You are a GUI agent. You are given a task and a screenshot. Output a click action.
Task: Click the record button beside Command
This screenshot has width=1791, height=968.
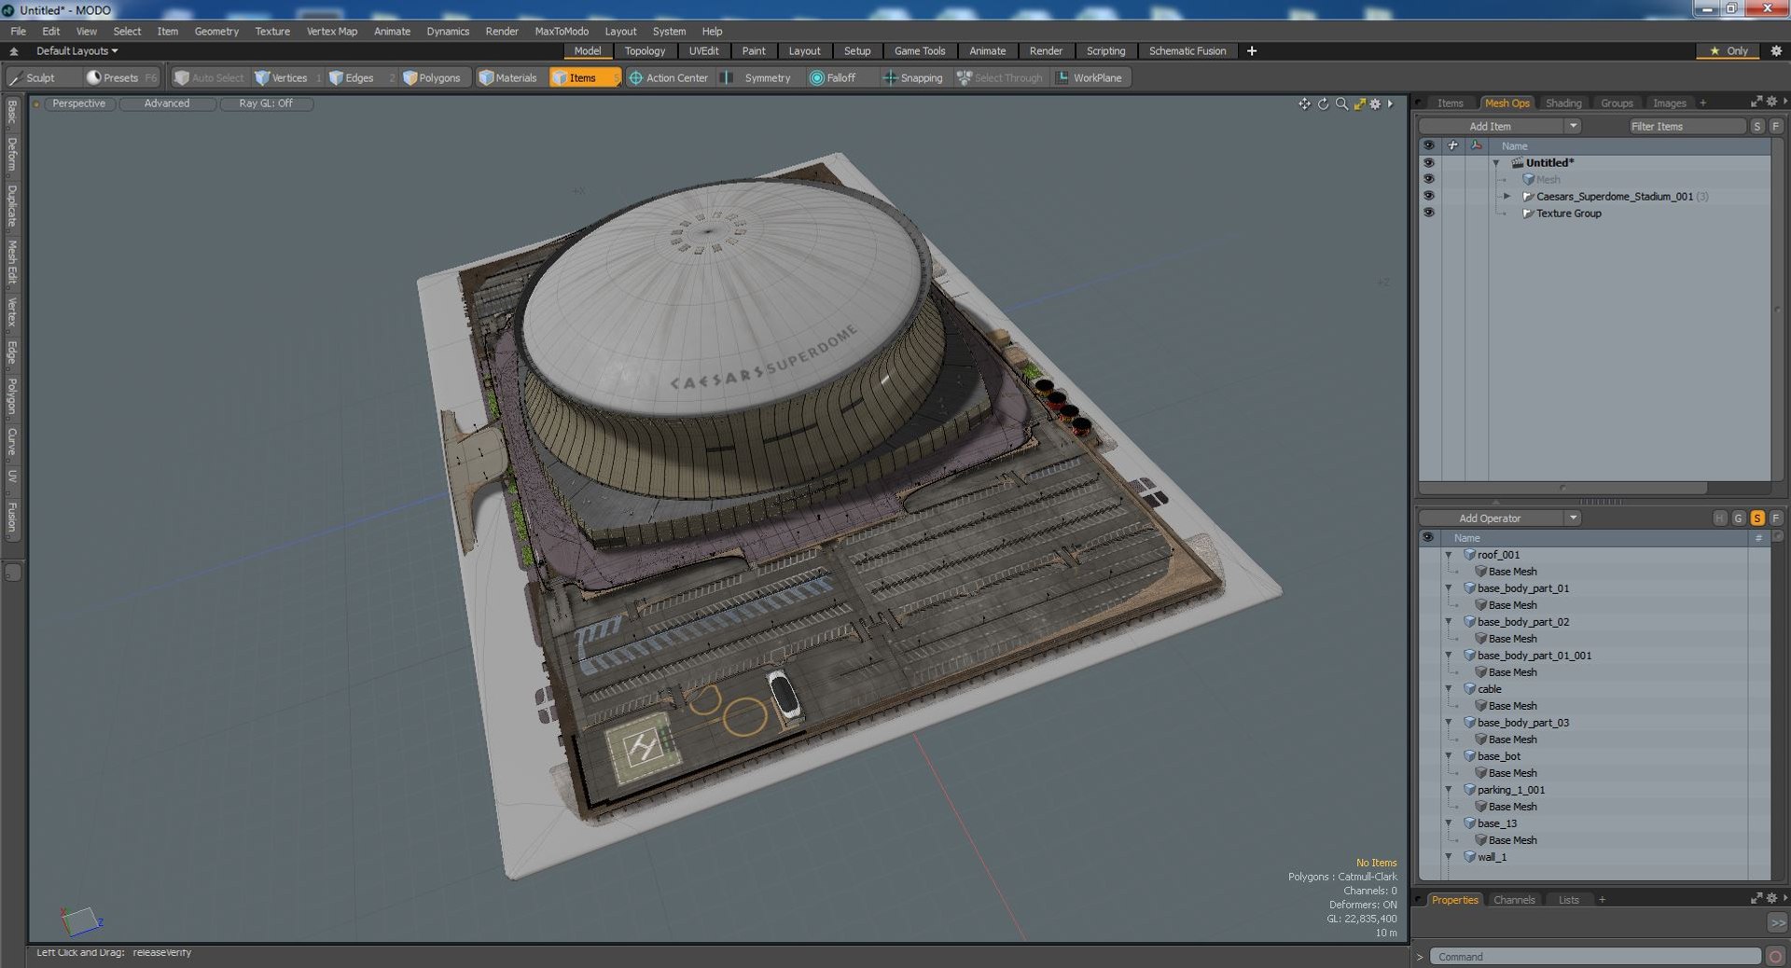point(1775,957)
